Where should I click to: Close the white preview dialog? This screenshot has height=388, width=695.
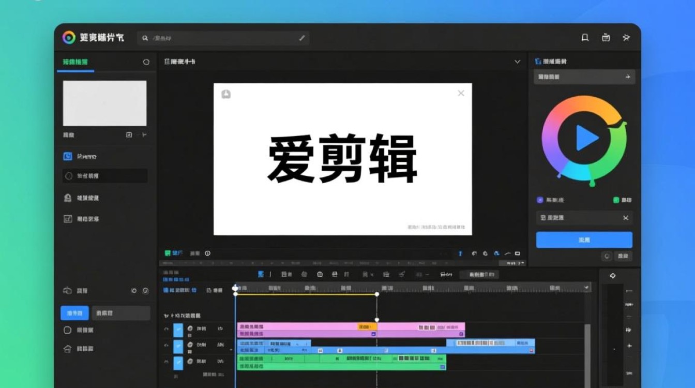[461, 93]
